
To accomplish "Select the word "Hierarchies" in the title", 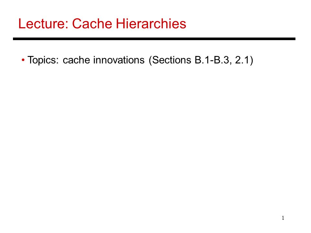I will (151, 24).
